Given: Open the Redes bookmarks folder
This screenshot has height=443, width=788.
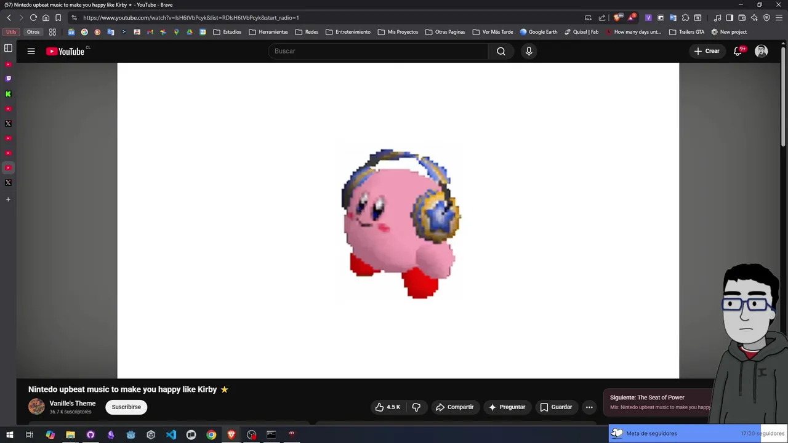Looking at the screenshot, I should point(307,32).
